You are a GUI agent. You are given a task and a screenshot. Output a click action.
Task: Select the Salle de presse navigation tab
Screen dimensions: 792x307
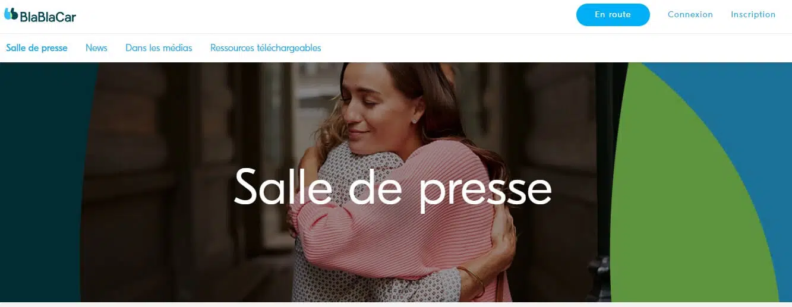[x=37, y=48]
